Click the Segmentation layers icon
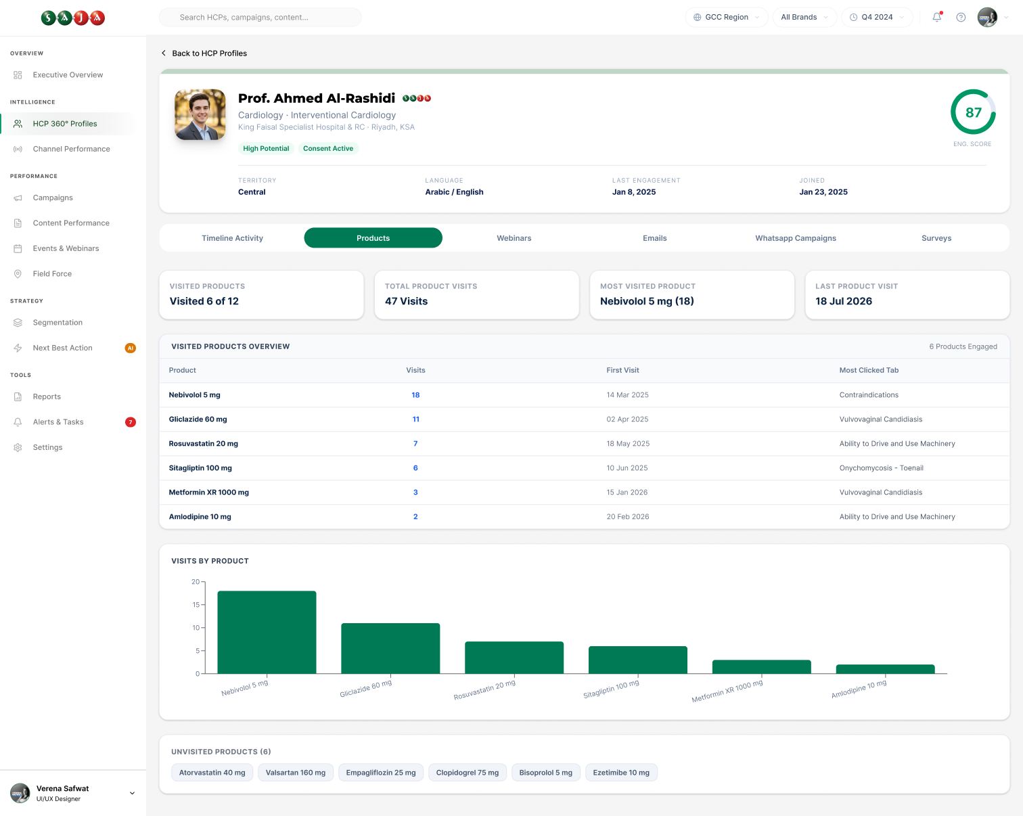The image size is (1023, 816). tap(18, 323)
